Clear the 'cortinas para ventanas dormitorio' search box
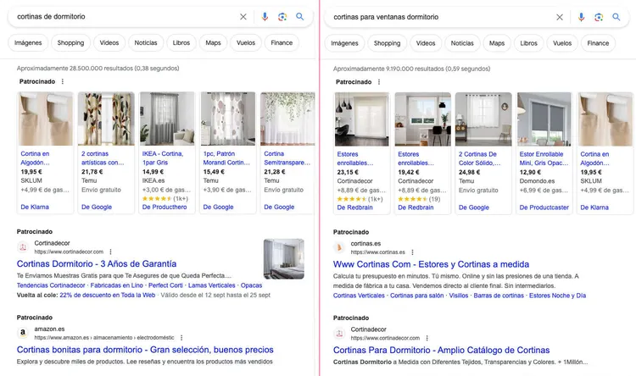 pos(560,17)
